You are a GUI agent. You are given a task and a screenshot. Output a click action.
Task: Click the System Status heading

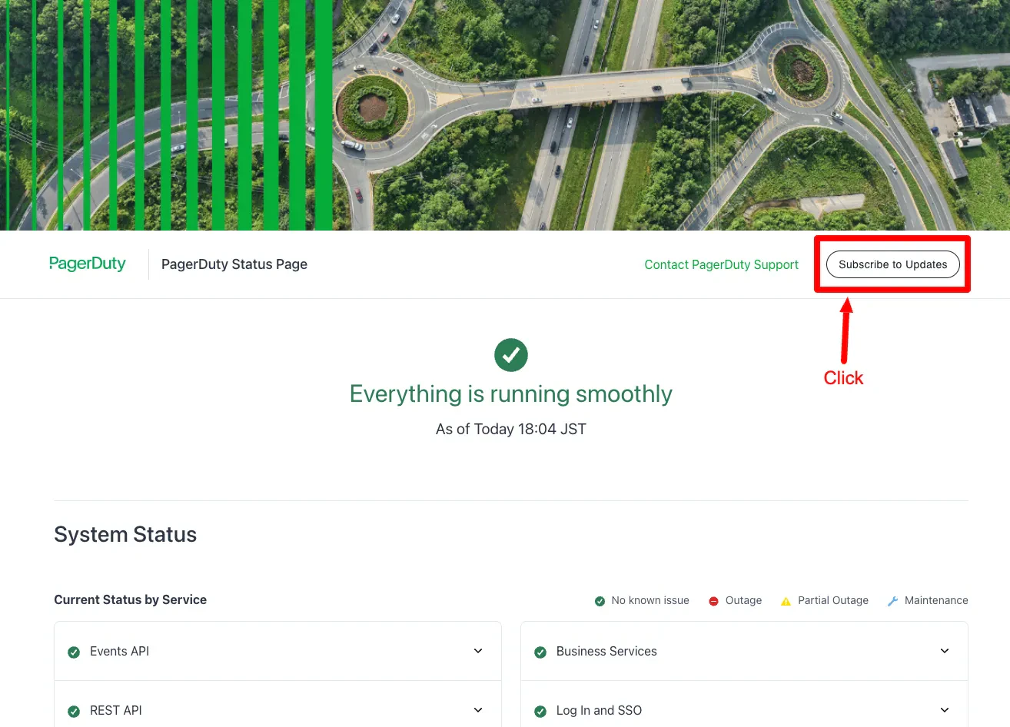pos(125,534)
